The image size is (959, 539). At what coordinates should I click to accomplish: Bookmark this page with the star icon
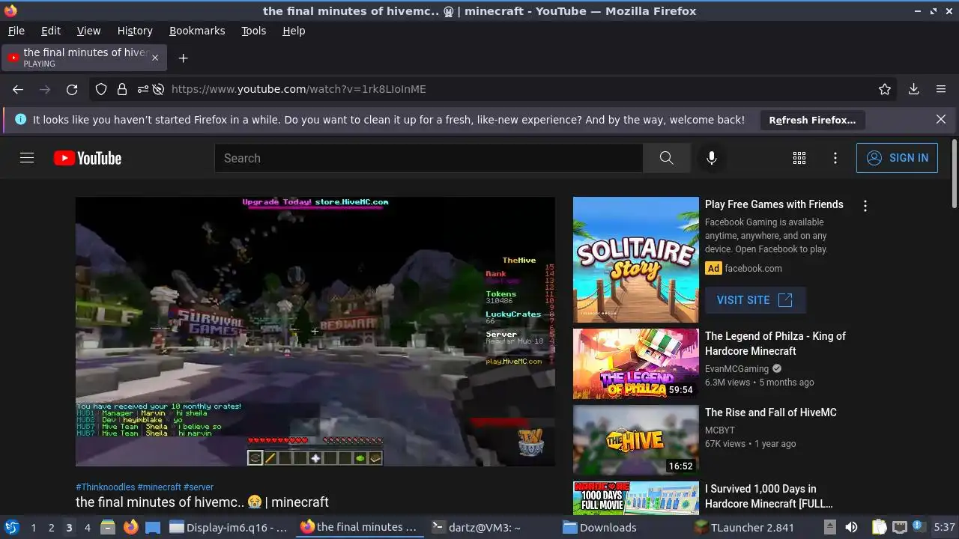pyautogui.click(x=885, y=89)
